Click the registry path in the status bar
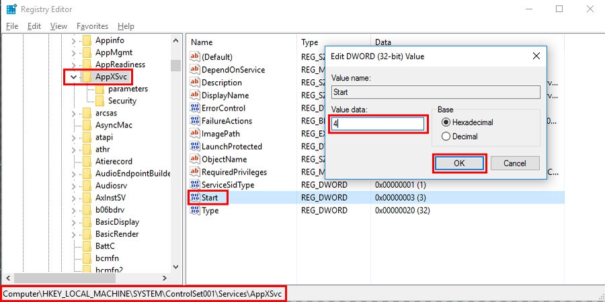This screenshot has width=605, height=302. click(144, 295)
